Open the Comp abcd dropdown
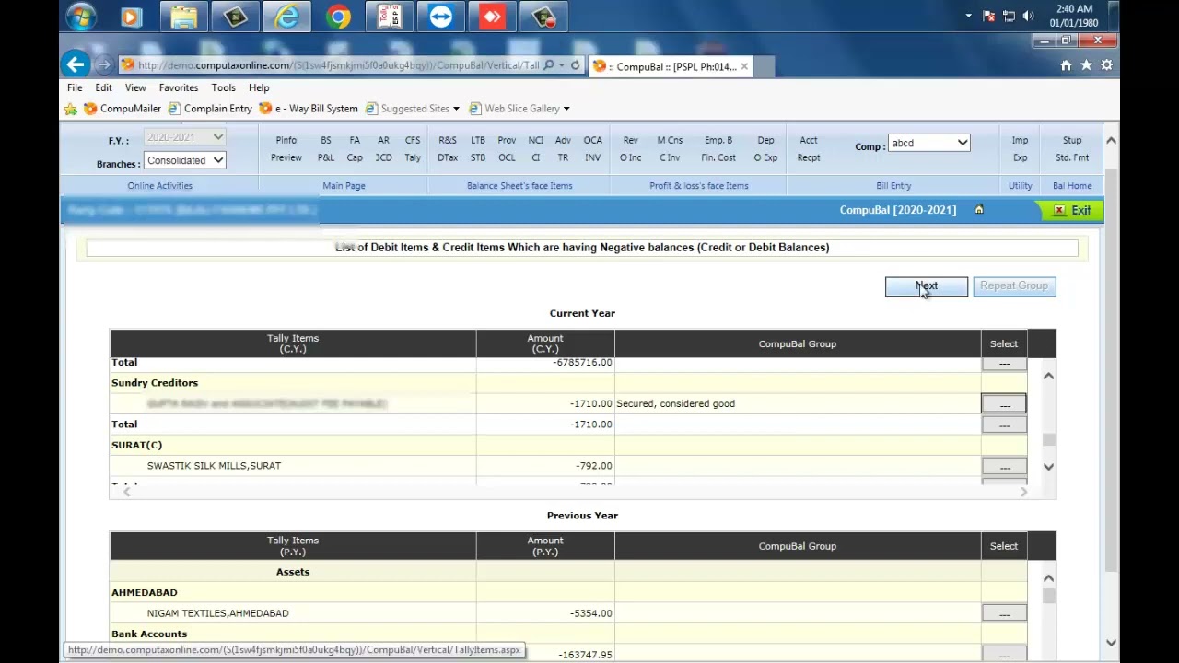Image resolution: width=1179 pixels, height=663 pixels. (928, 143)
